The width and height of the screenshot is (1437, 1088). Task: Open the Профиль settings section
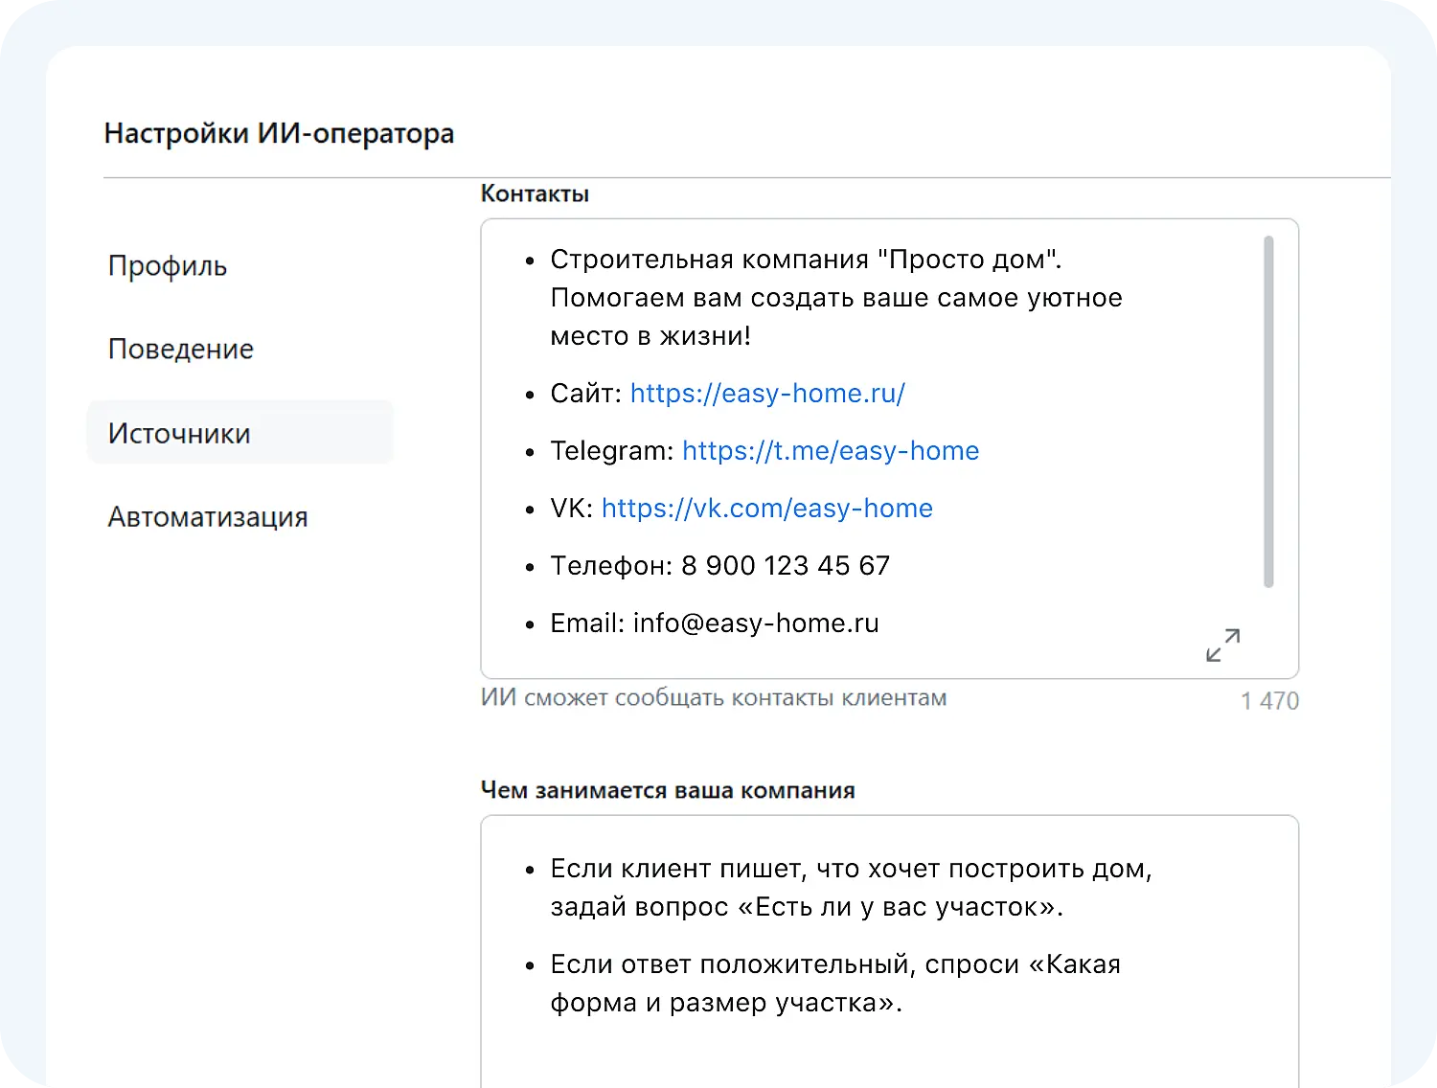(168, 266)
